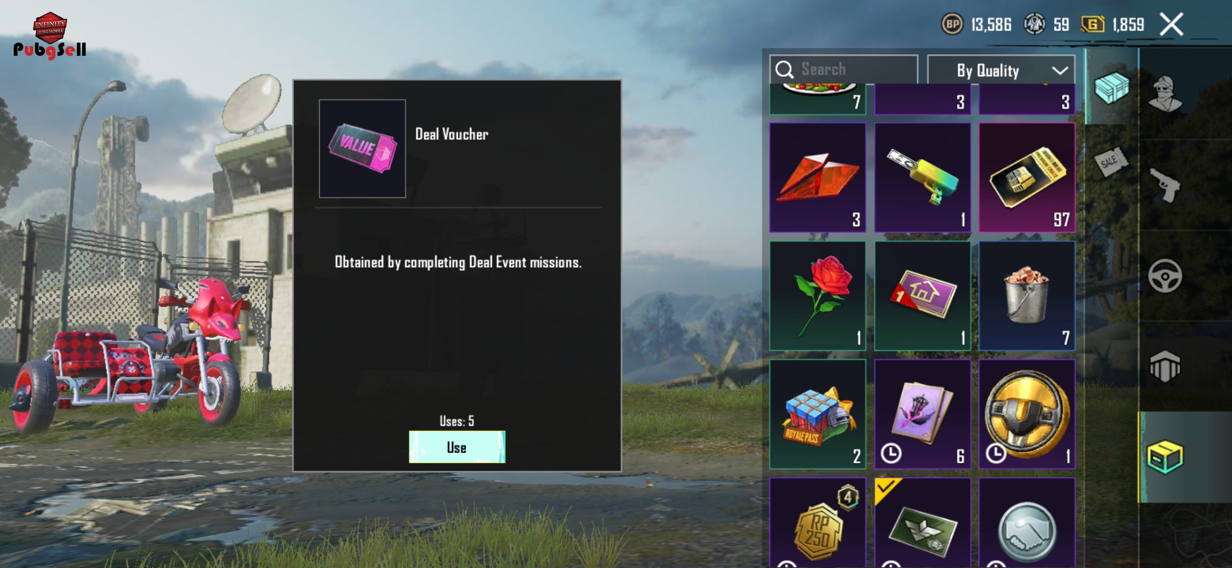Image resolution: width=1232 pixels, height=568 pixels.
Task: Select the red paper plane item
Action: [818, 177]
